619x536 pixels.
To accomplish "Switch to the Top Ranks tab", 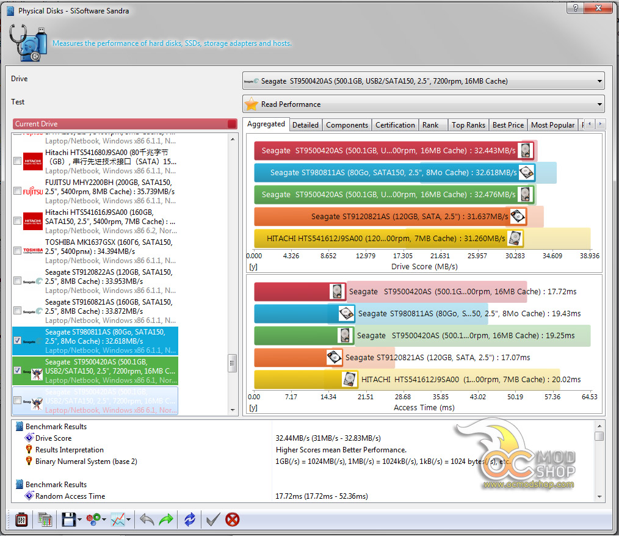I will [469, 125].
